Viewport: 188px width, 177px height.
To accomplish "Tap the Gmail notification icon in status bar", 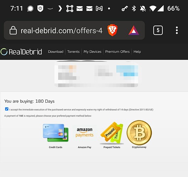I will [x=99, y=8].
